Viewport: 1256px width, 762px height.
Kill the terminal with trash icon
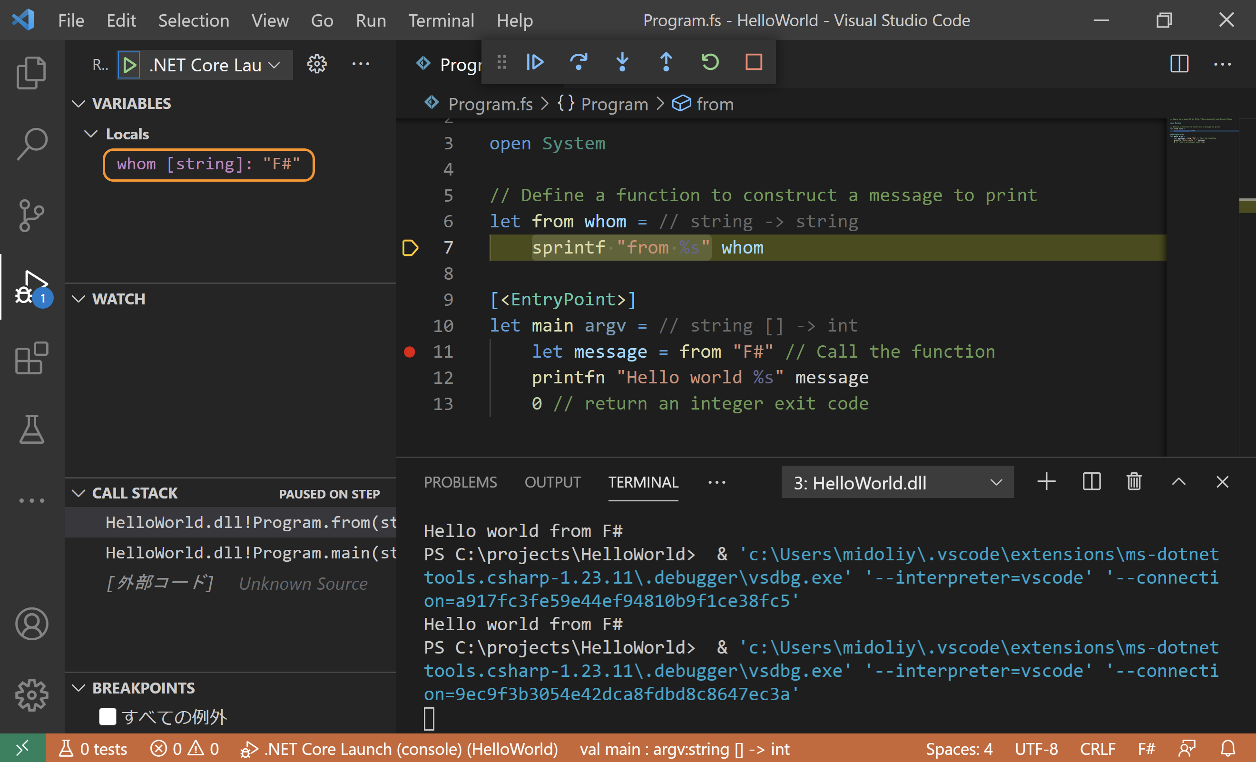[x=1134, y=482]
